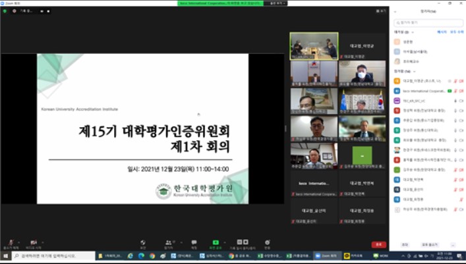
Task: Click the red End meeting button
Action: tap(378, 244)
